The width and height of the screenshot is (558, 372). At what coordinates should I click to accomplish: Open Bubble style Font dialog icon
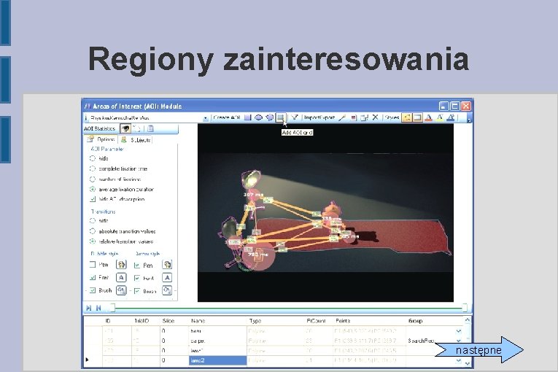pos(121,277)
